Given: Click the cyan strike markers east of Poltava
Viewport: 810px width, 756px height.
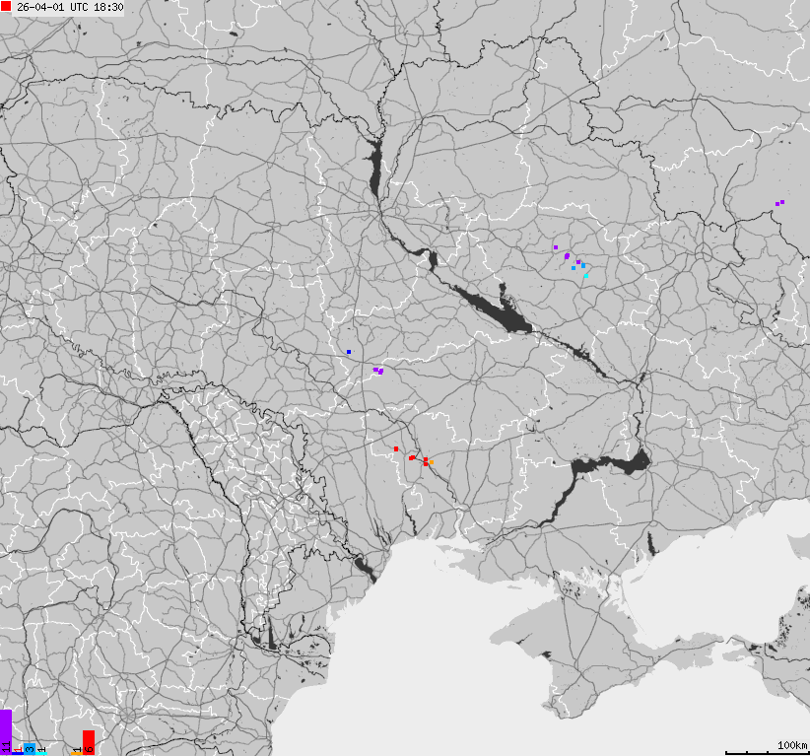Looking at the screenshot, I should tap(586, 276).
